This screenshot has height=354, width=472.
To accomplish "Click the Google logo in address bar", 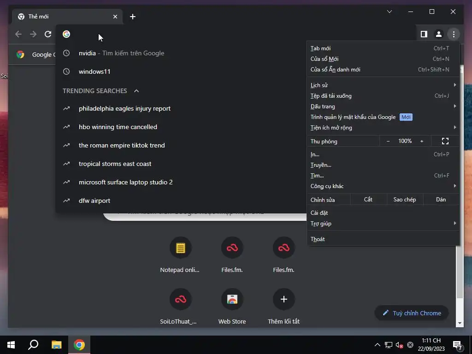I will point(66,34).
